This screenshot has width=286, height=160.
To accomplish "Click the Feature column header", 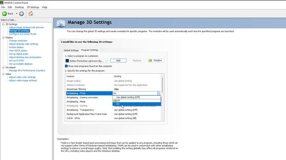I will coord(71,76).
